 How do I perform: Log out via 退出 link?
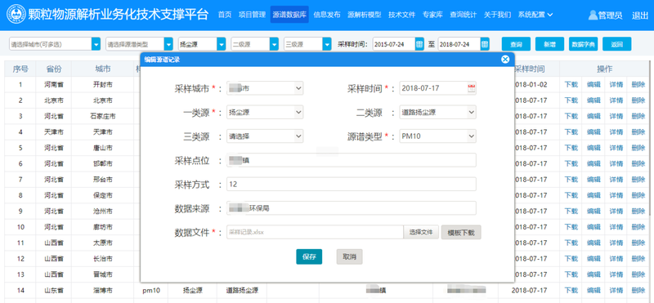pyautogui.click(x=639, y=16)
